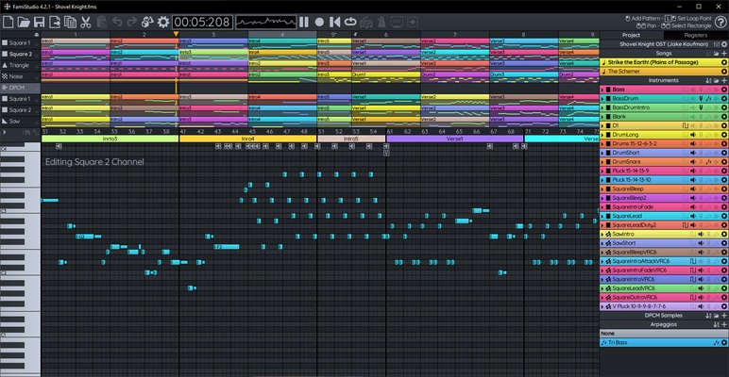The height and width of the screenshot is (377, 729).
Task: Click the Undo arrow icon
Action: tap(117, 22)
